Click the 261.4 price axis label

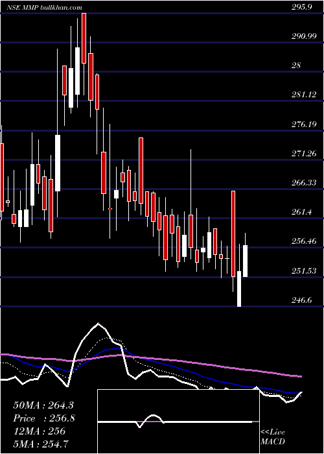tap(301, 212)
